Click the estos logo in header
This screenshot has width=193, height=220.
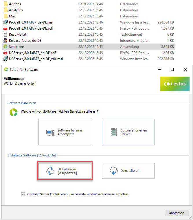(175, 84)
